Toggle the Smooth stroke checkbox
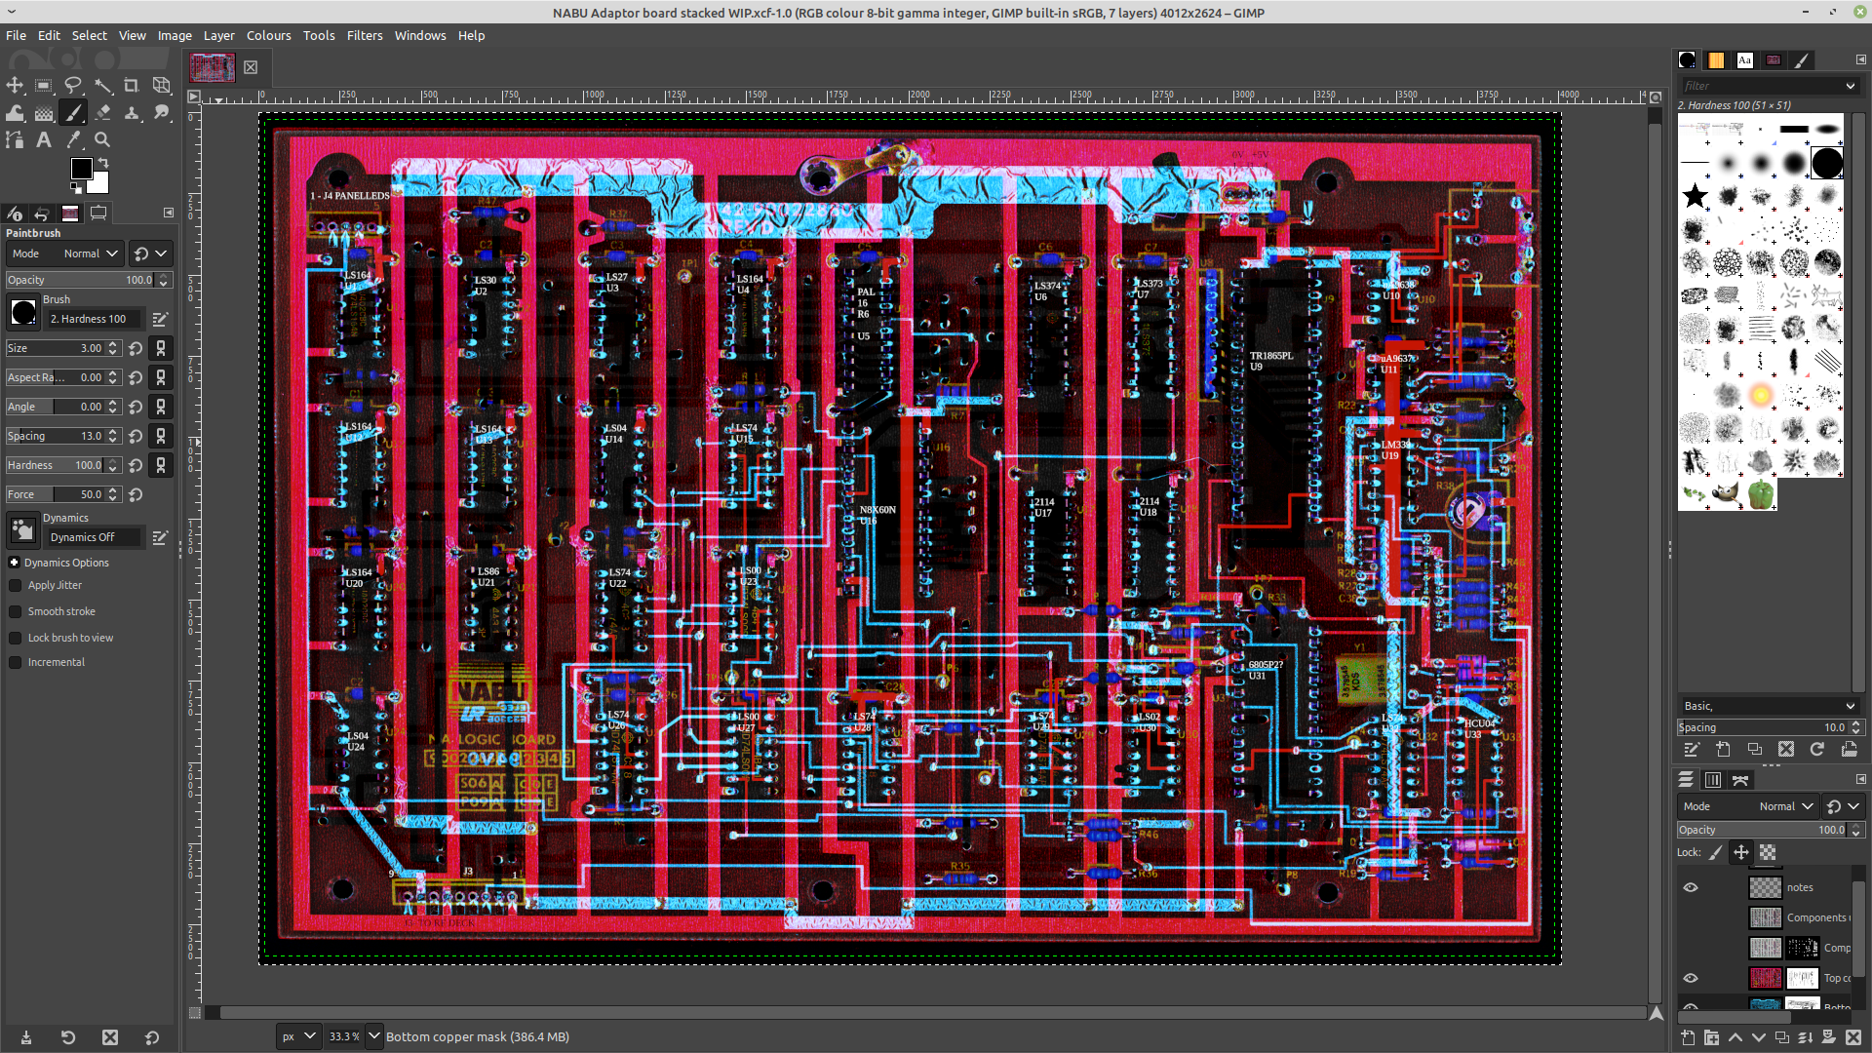The height and width of the screenshot is (1053, 1872). 16,612
